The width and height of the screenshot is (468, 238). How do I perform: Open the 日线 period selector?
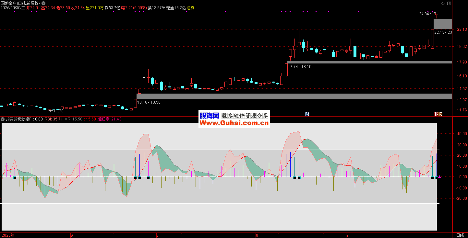point(460,235)
